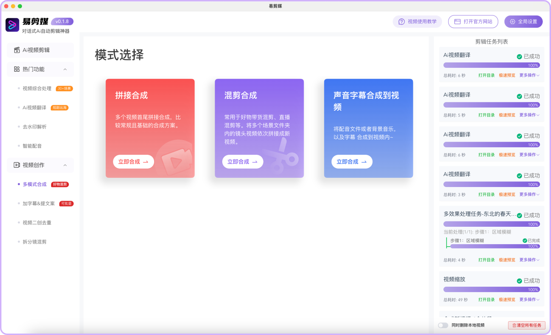Click the 视频创作 play icon
The height and width of the screenshot is (335, 551).
17,165
